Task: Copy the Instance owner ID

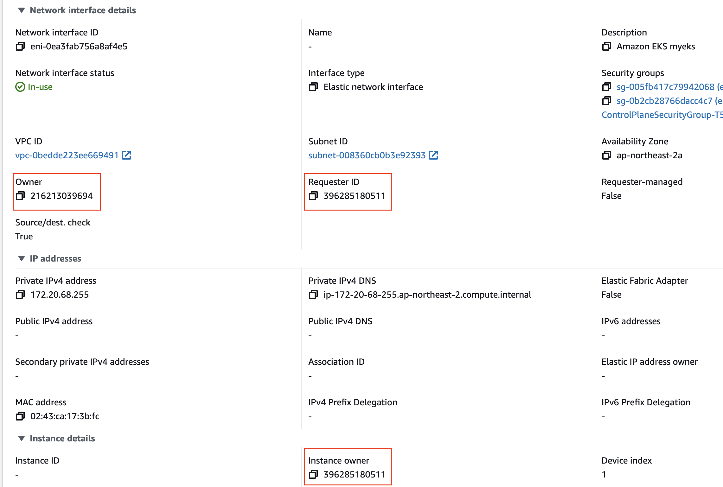Action: pos(313,474)
